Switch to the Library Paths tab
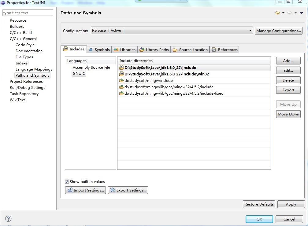The width and height of the screenshot is (308, 226). [154, 50]
